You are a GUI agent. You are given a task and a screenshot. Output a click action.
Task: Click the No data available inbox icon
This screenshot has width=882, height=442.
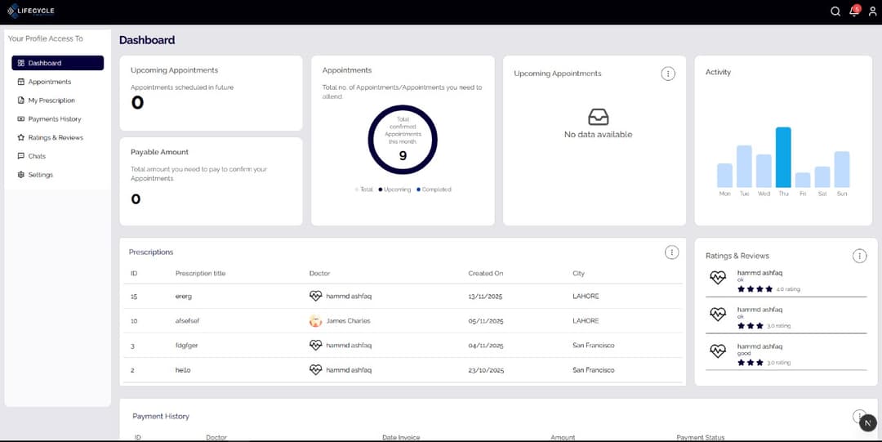[x=598, y=117]
